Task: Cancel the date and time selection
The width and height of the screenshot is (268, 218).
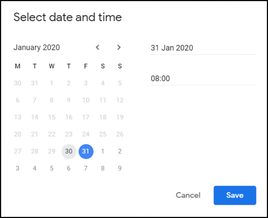Action: [x=188, y=195]
